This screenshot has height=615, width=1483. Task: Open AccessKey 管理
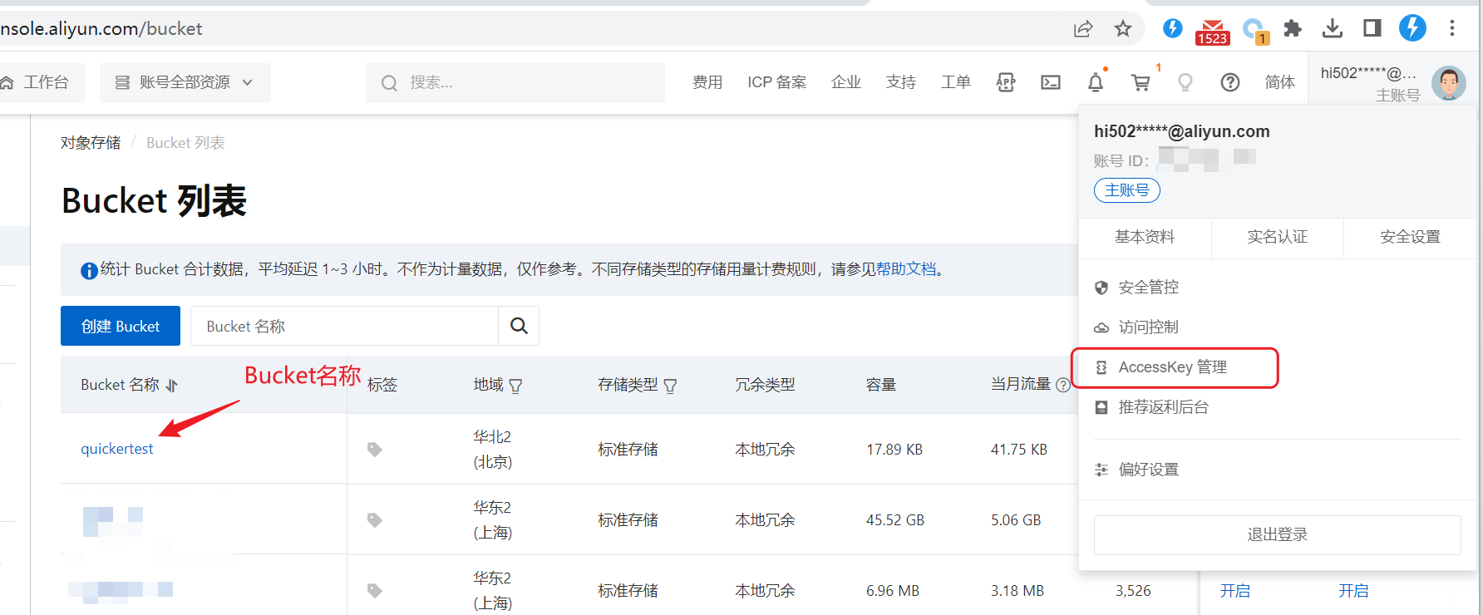(1175, 367)
